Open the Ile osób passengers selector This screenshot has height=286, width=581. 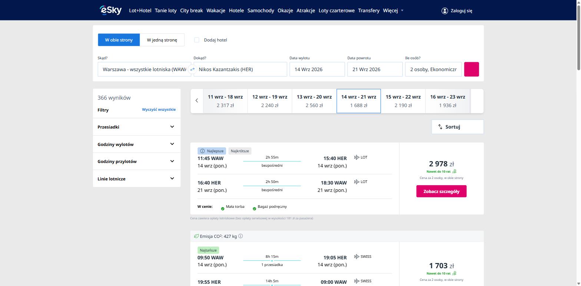[433, 69]
